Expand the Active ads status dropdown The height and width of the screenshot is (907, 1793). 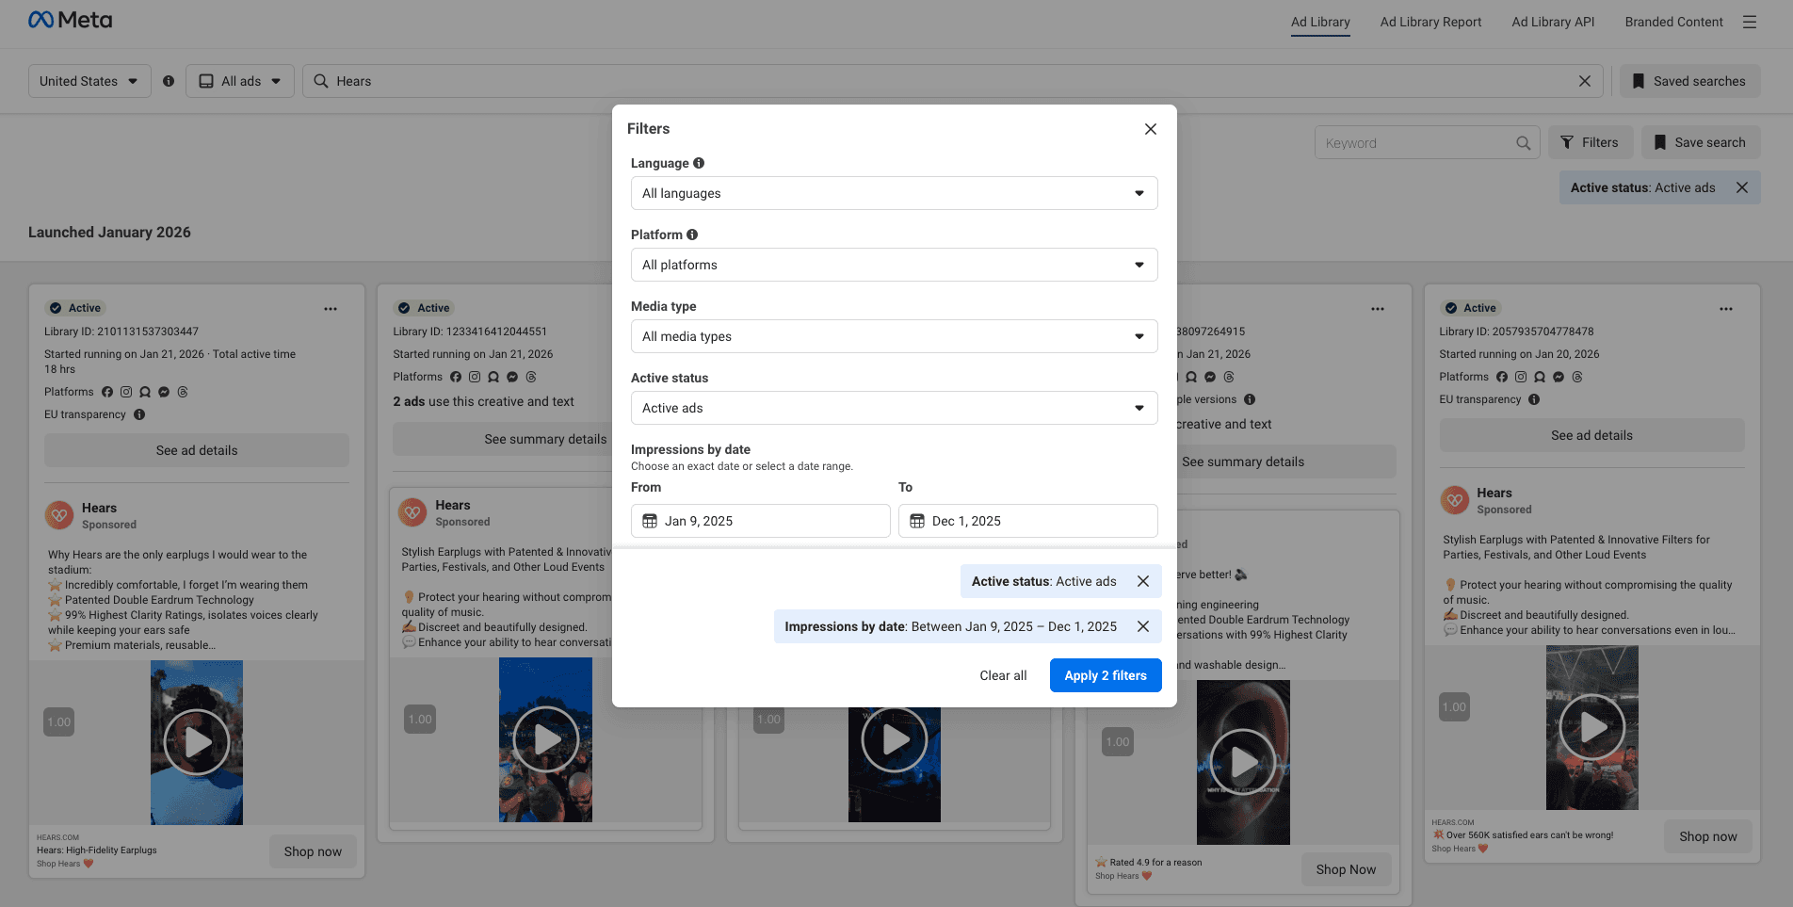click(x=895, y=408)
